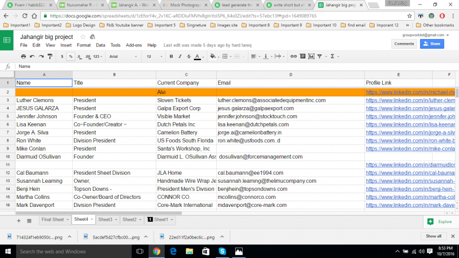Select cell with jesus.galarza@galpaexport.com
Screen dimensions: 459x258
click(290, 108)
